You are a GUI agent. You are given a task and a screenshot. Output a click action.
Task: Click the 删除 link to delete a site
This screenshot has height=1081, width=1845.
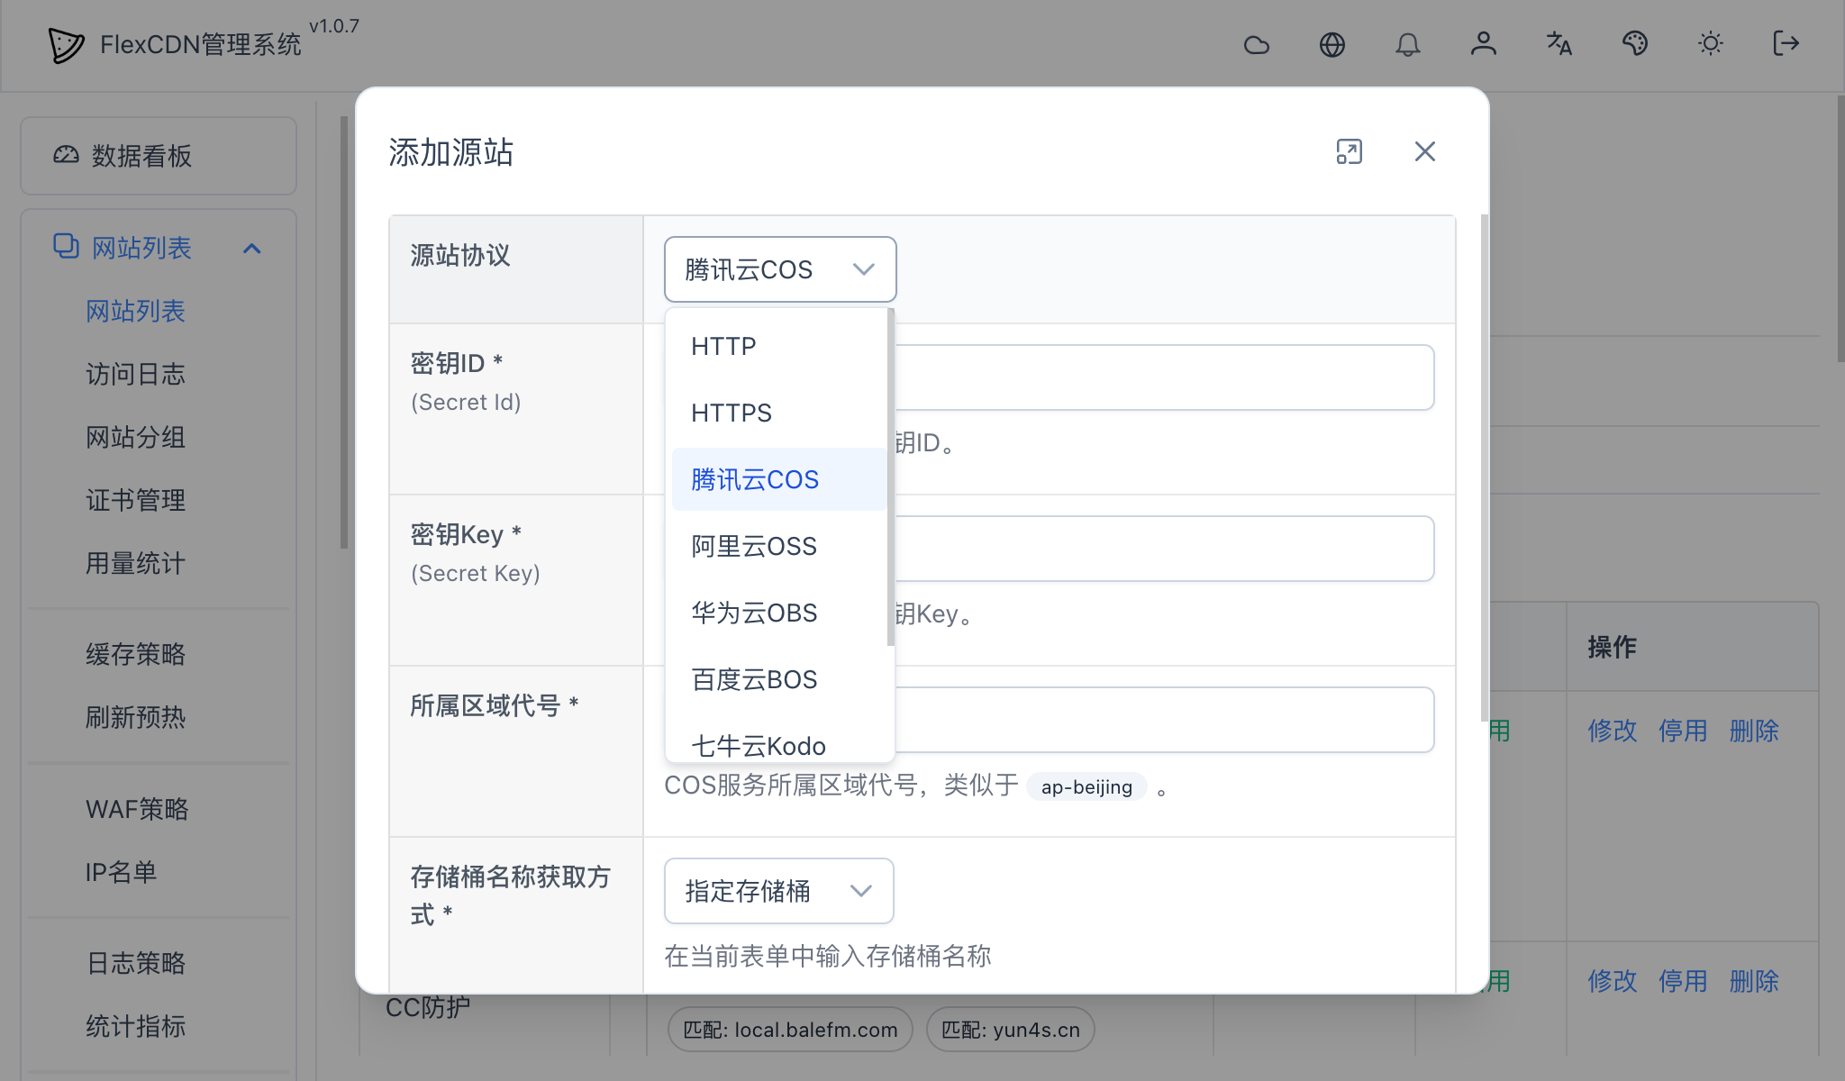pos(1754,731)
